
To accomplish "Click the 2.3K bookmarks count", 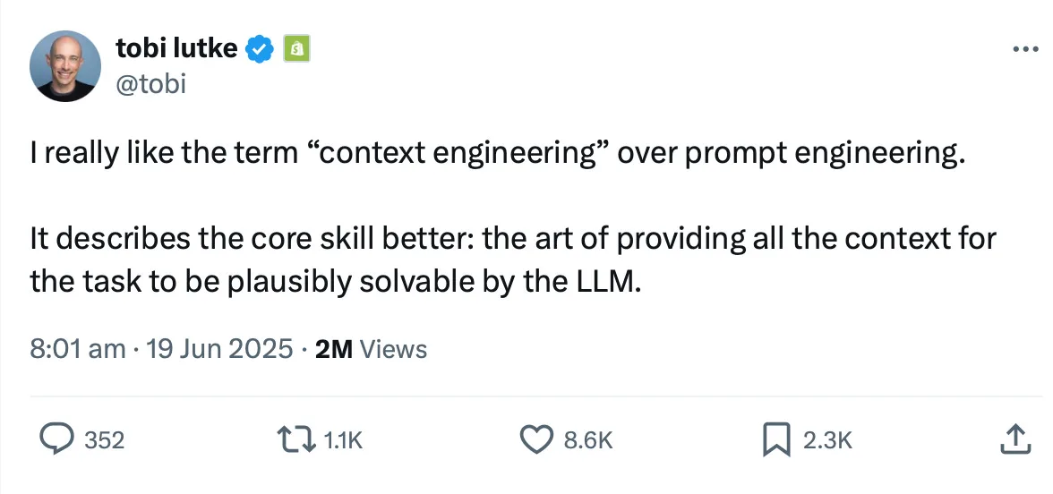I will pyautogui.click(x=827, y=440).
